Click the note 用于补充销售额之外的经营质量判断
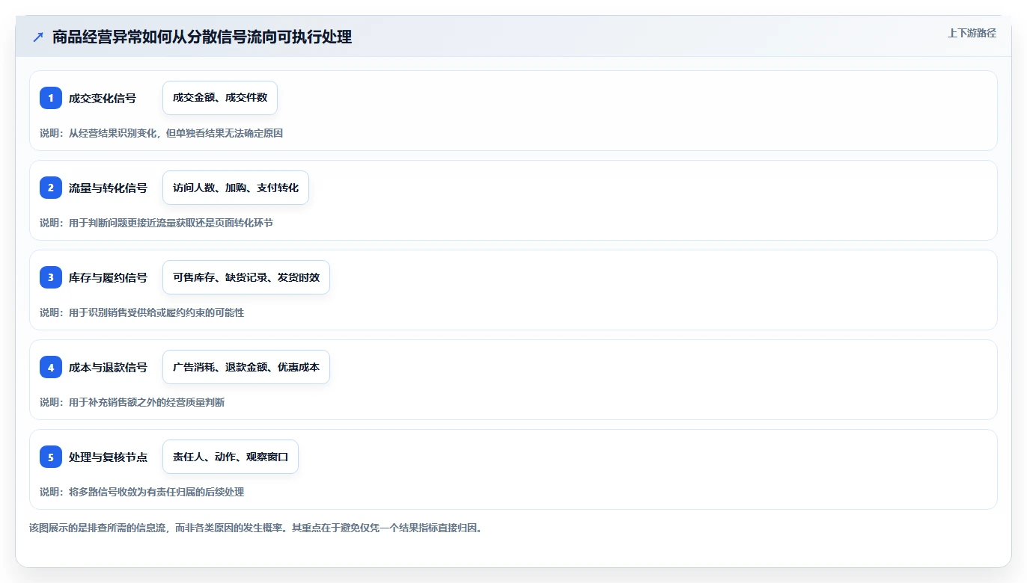The image size is (1027, 583). [147, 402]
